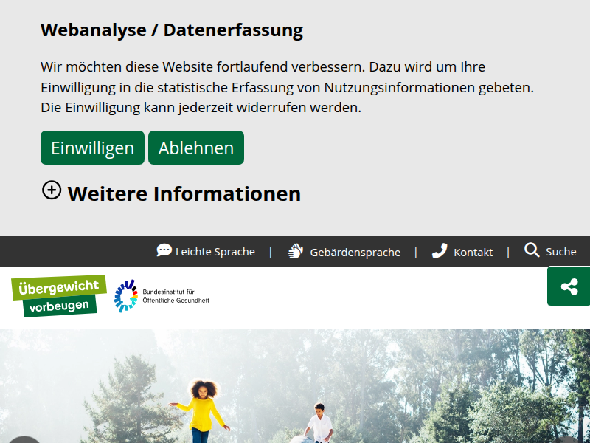The height and width of the screenshot is (443, 590).
Task: Expand the Weitere Informationen section
Action: coord(184,193)
